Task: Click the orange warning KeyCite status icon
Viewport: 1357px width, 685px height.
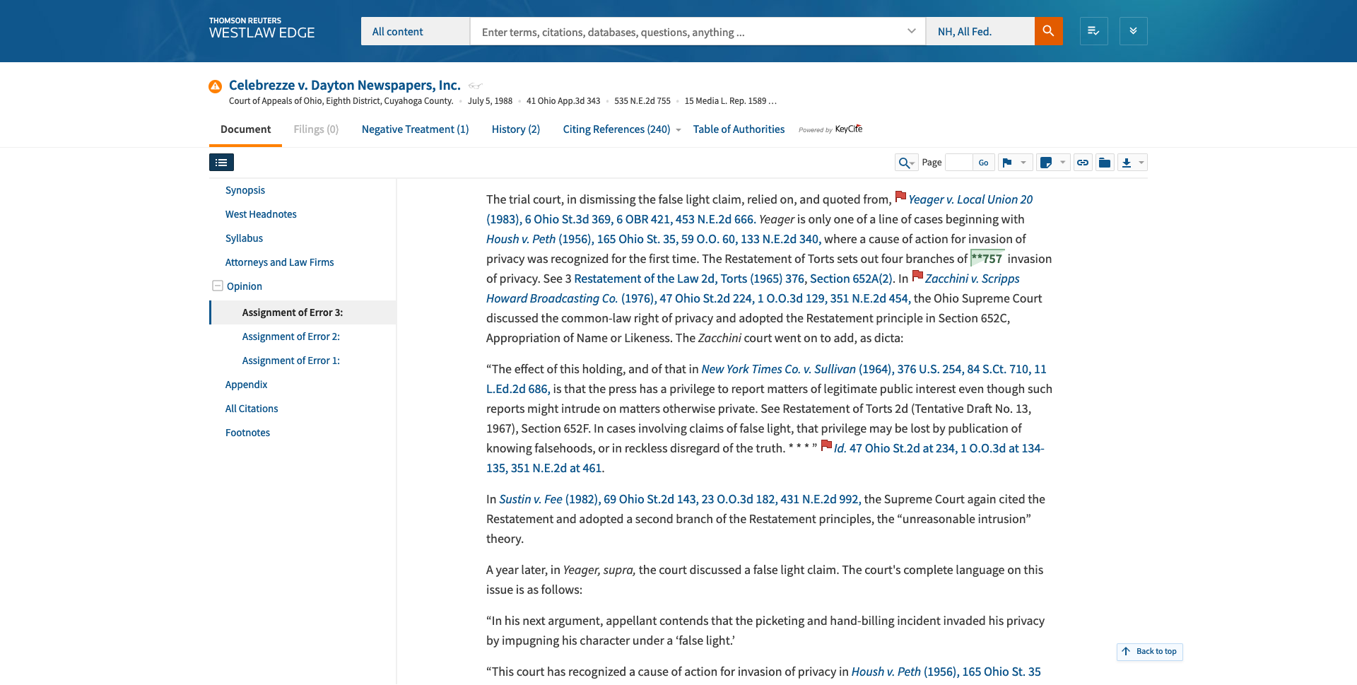Action: 216,86
